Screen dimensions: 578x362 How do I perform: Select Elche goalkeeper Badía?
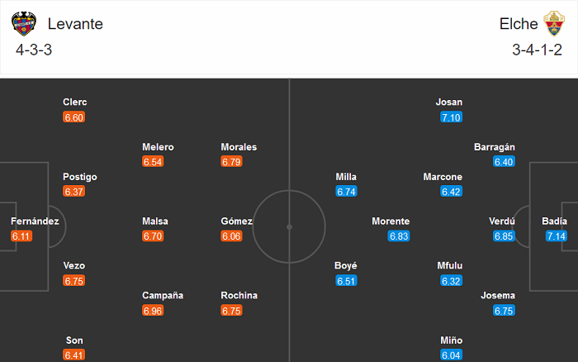[555, 221]
